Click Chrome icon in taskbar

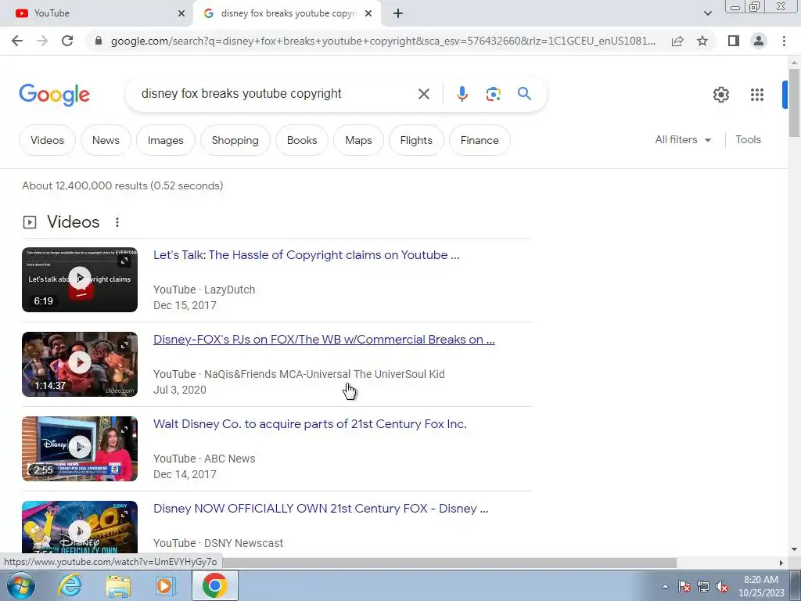[x=214, y=585]
